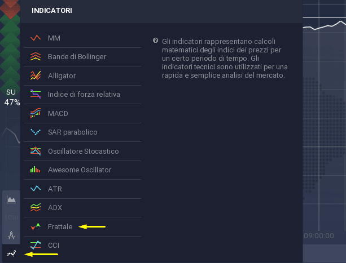Viewport: 346px width, 263px height.
Task: Select Oscillatore Stocastico from the list
Action: tap(82, 151)
